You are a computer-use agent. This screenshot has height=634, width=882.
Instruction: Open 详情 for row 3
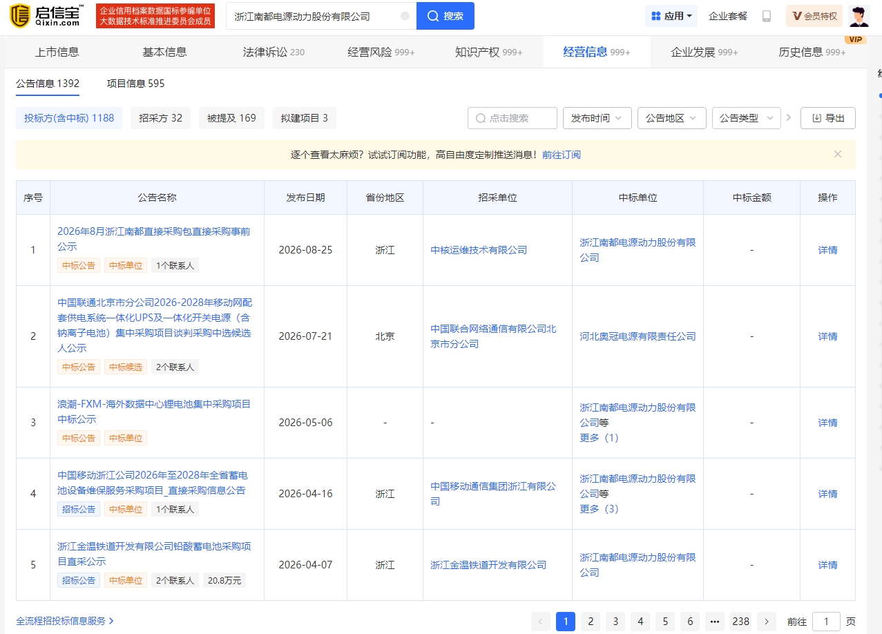[827, 423]
